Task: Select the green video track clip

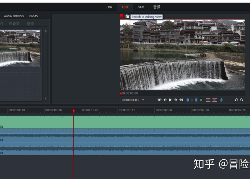Action: coord(125,122)
